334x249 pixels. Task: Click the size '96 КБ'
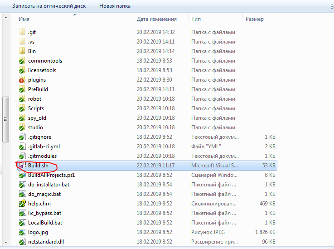pyautogui.click(x=269, y=242)
